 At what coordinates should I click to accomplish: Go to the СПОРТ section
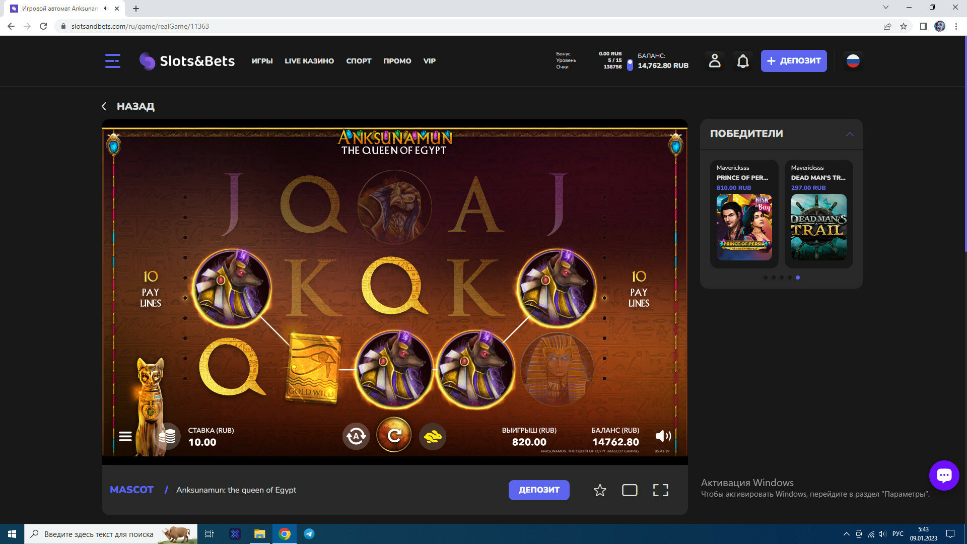(359, 61)
